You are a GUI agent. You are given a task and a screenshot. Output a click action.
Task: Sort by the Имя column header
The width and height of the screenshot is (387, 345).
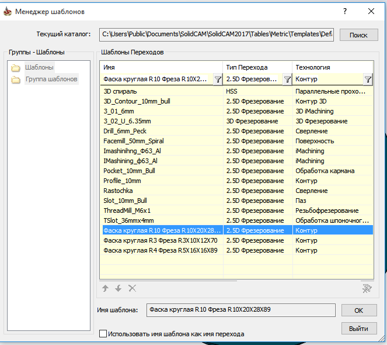162,67
